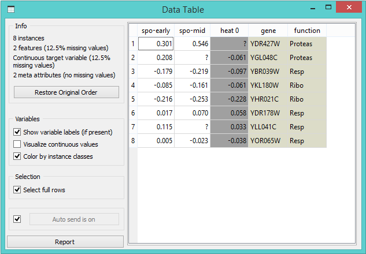Maximize the Data Table window
This screenshot has height=254, width=366.
(328, 8)
